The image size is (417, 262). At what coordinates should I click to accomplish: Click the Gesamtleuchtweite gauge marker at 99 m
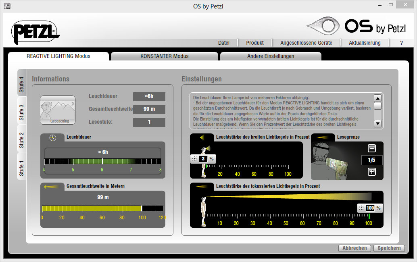coord(142,208)
